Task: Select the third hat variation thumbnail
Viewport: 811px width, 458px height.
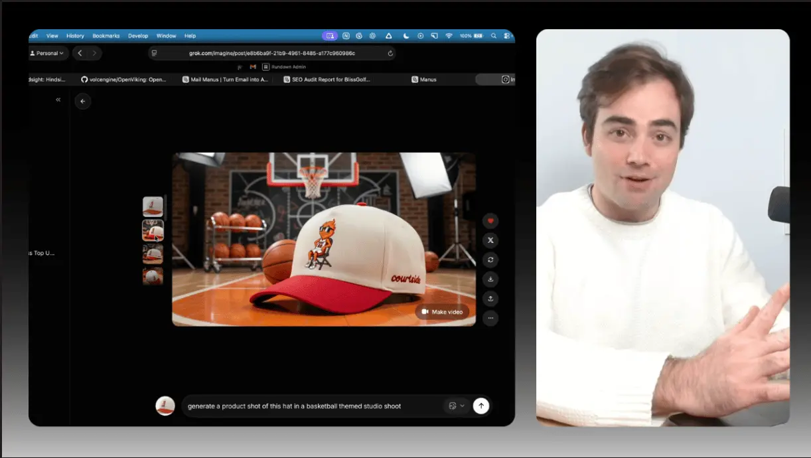Action: (x=153, y=254)
